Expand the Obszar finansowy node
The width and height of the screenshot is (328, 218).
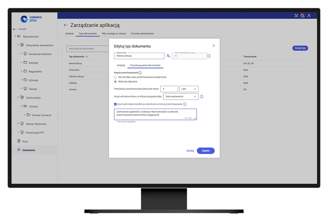(18, 124)
